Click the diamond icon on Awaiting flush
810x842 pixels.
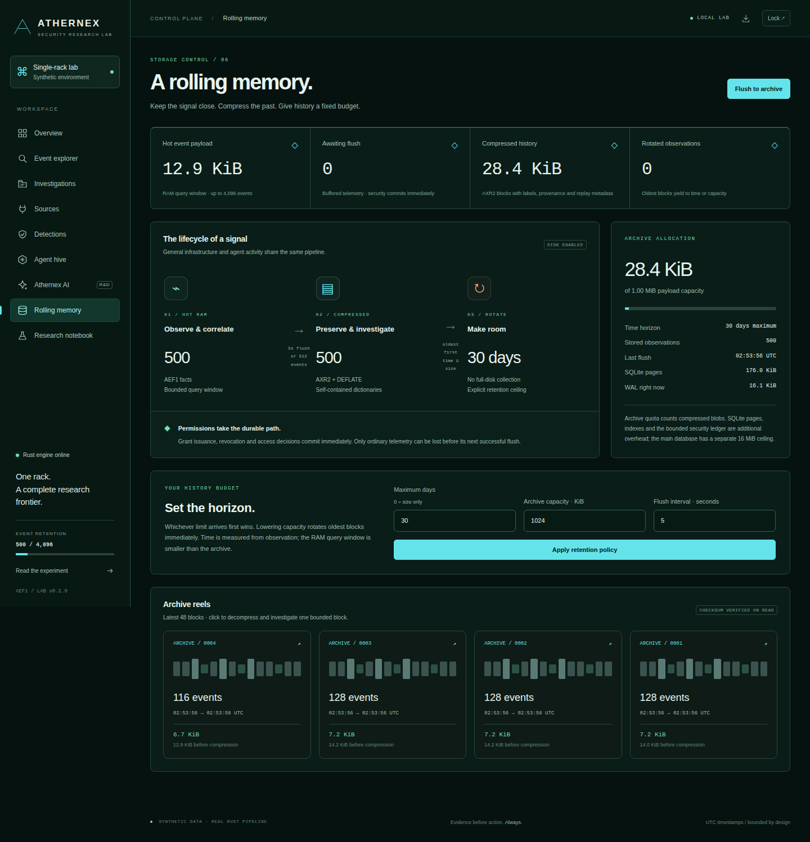coord(454,146)
